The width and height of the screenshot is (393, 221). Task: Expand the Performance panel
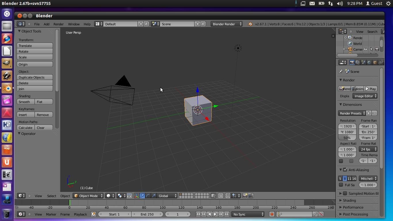tap(353, 207)
